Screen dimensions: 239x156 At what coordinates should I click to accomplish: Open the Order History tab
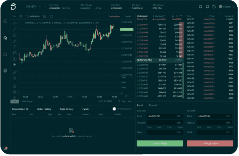[44, 109]
